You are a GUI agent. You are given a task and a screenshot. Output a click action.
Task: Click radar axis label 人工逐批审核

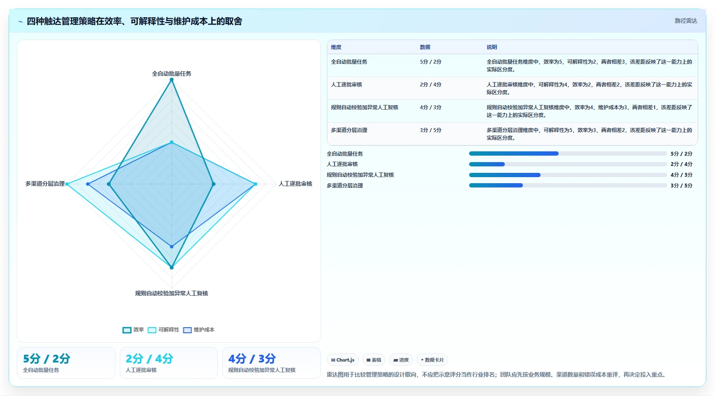pyautogui.click(x=295, y=184)
